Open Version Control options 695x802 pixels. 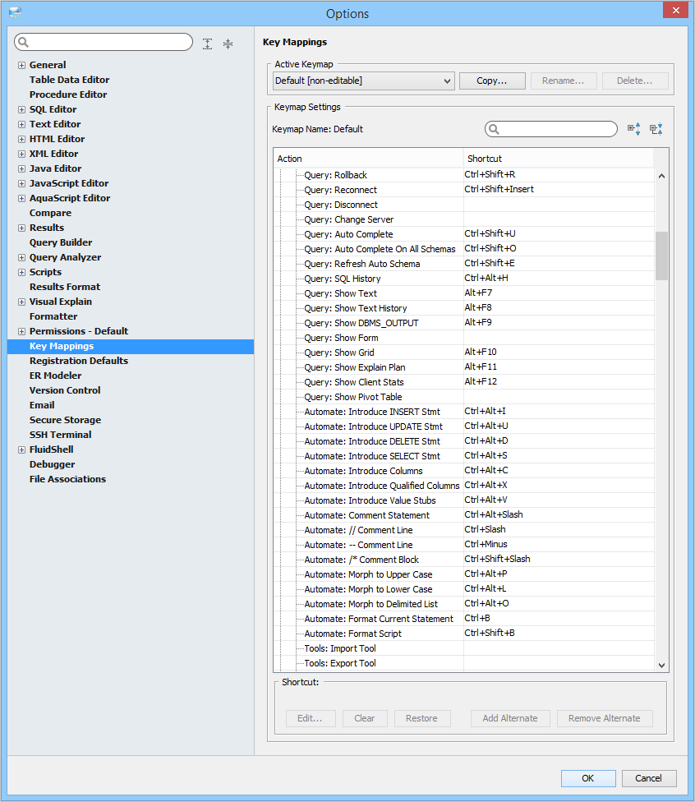click(65, 390)
